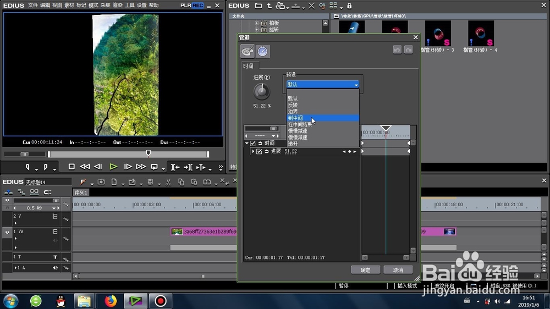The height and width of the screenshot is (309, 550).
Task: Open the 文件 menu
Action: [x=32, y=5]
